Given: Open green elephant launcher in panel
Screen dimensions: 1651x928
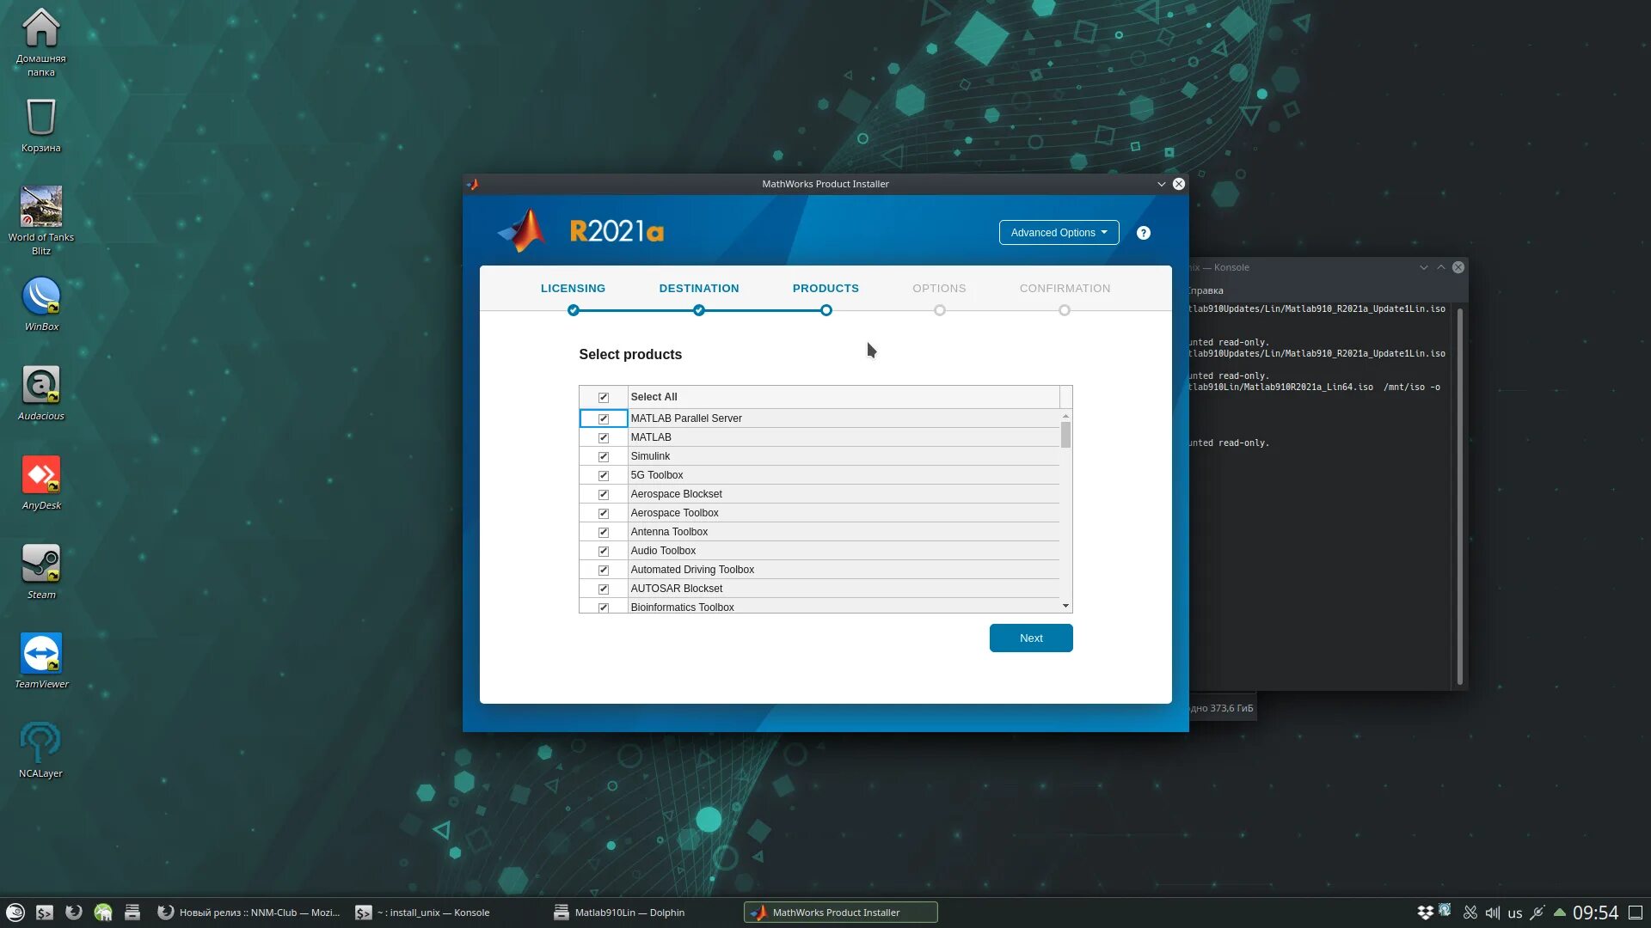Looking at the screenshot, I should 103,913.
